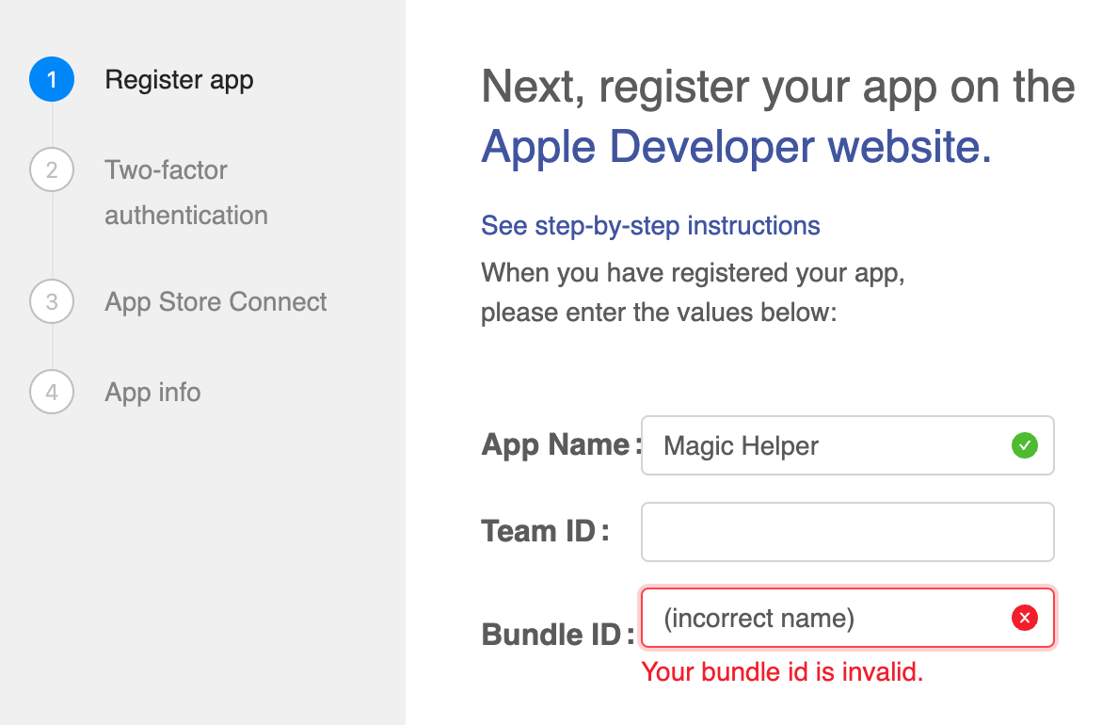Click the Bundle ID label
The image size is (1118, 725).
[557, 635]
